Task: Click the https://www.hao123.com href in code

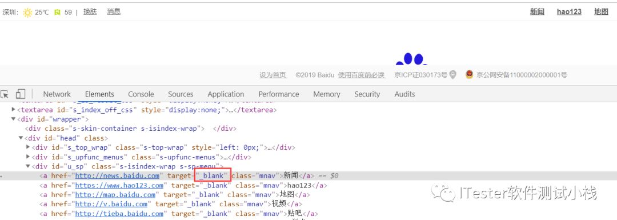Action: (x=119, y=185)
